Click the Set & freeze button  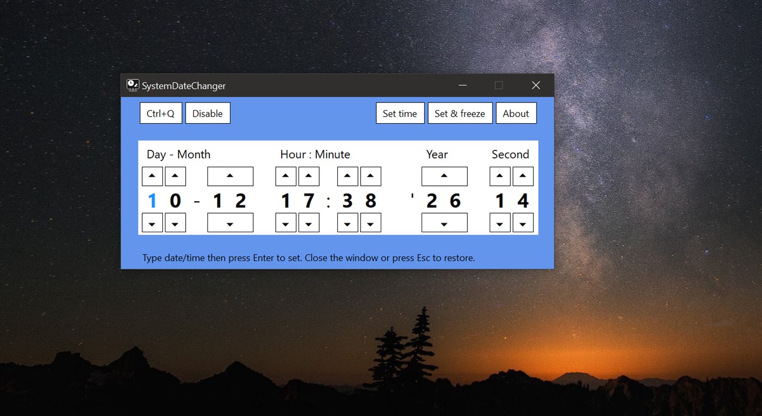pyautogui.click(x=460, y=113)
